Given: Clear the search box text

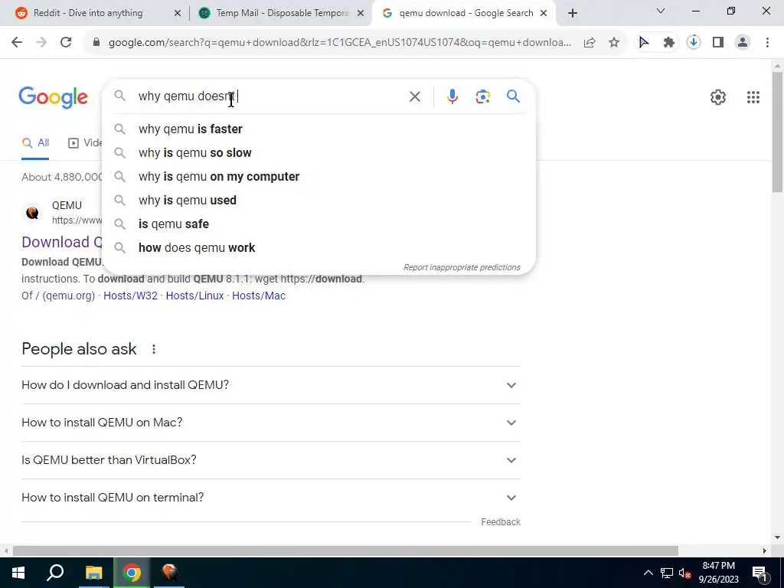Looking at the screenshot, I should tap(414, 96).
